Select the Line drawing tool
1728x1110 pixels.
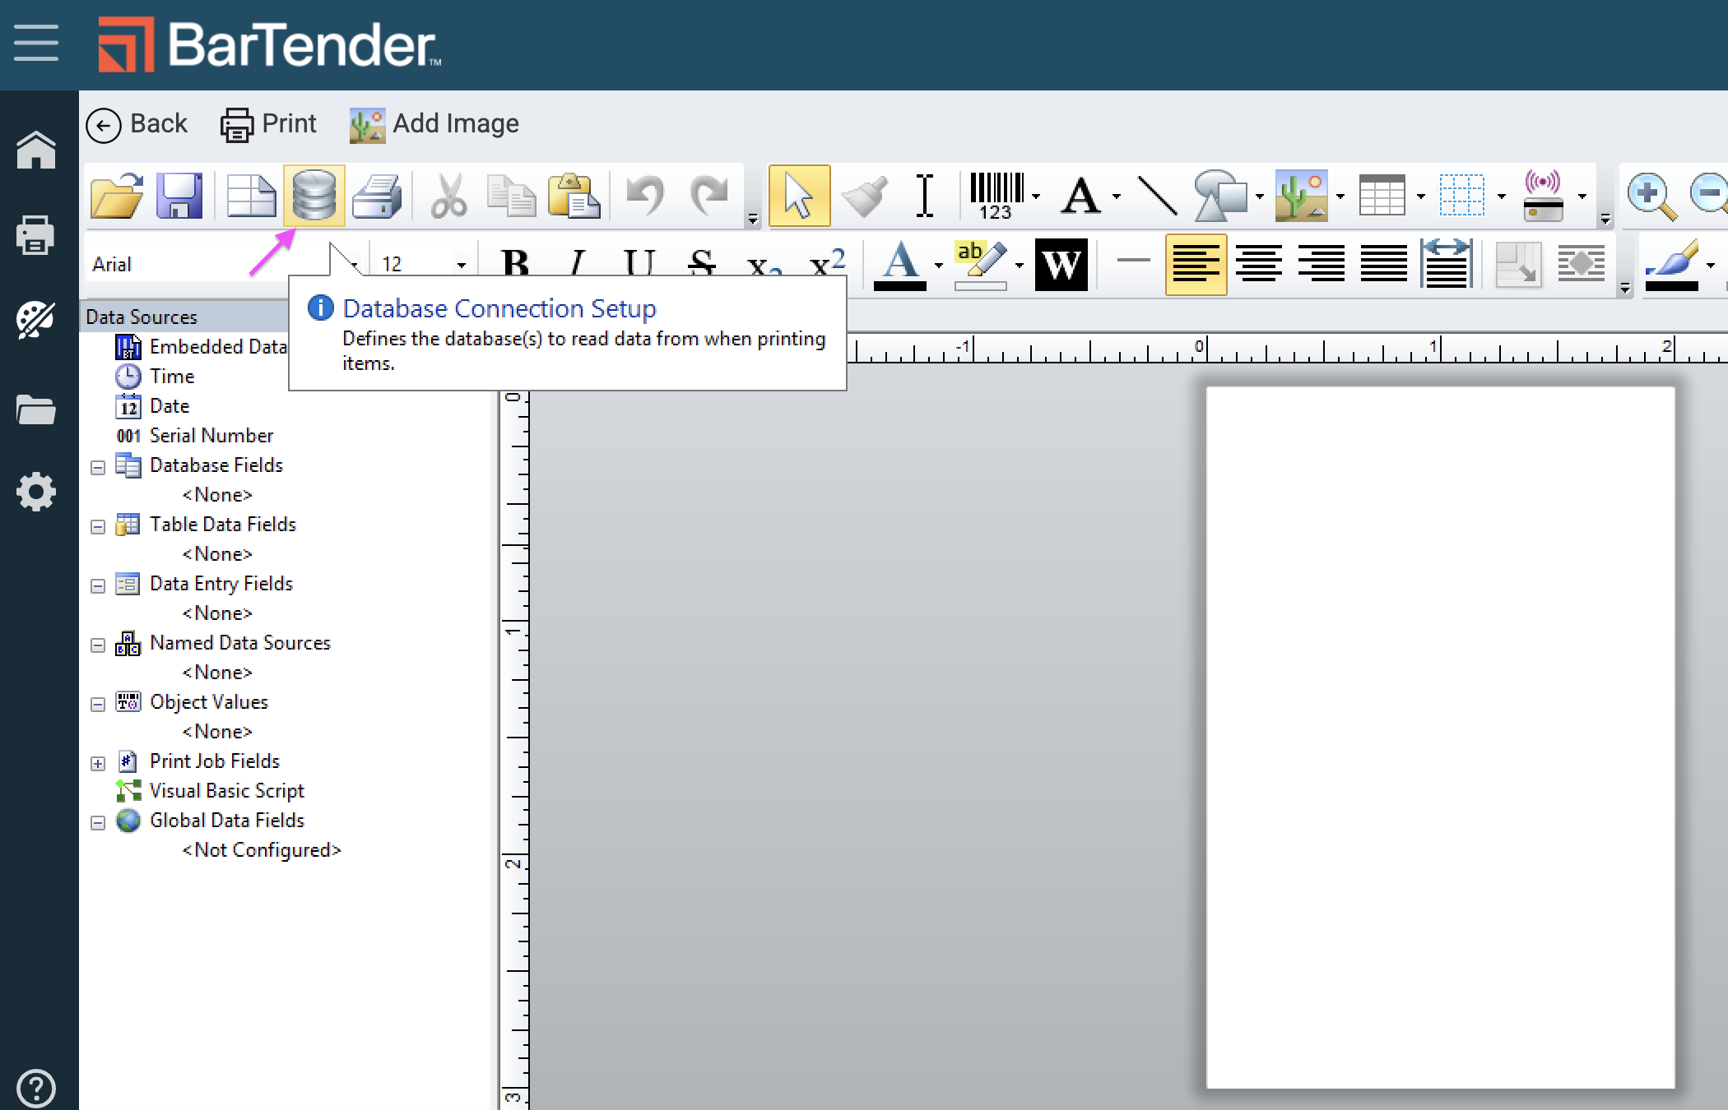coord(1157,196)
